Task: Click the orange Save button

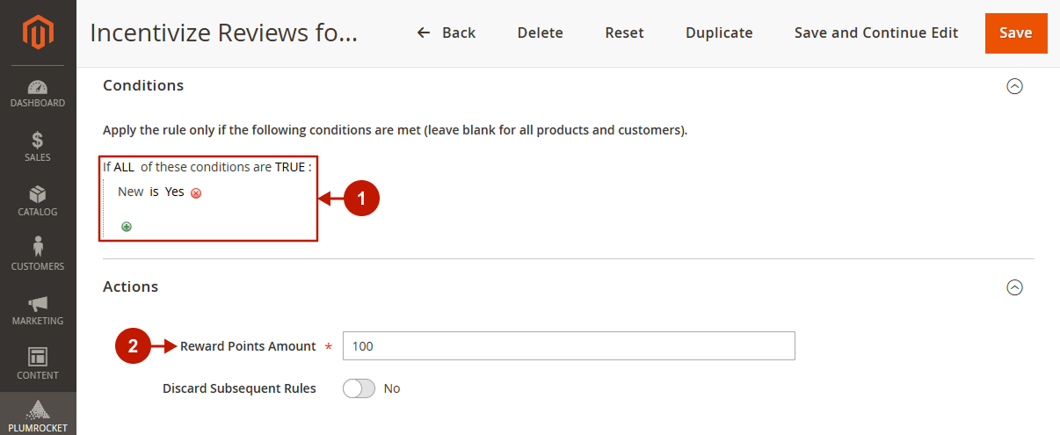Action: pyautogui.click(x=1016, y=33)
